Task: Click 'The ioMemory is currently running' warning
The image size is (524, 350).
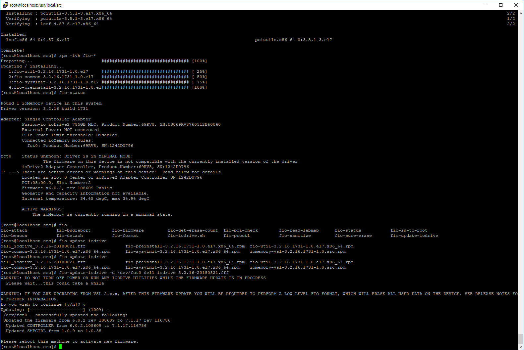Action: coord(103,214)
